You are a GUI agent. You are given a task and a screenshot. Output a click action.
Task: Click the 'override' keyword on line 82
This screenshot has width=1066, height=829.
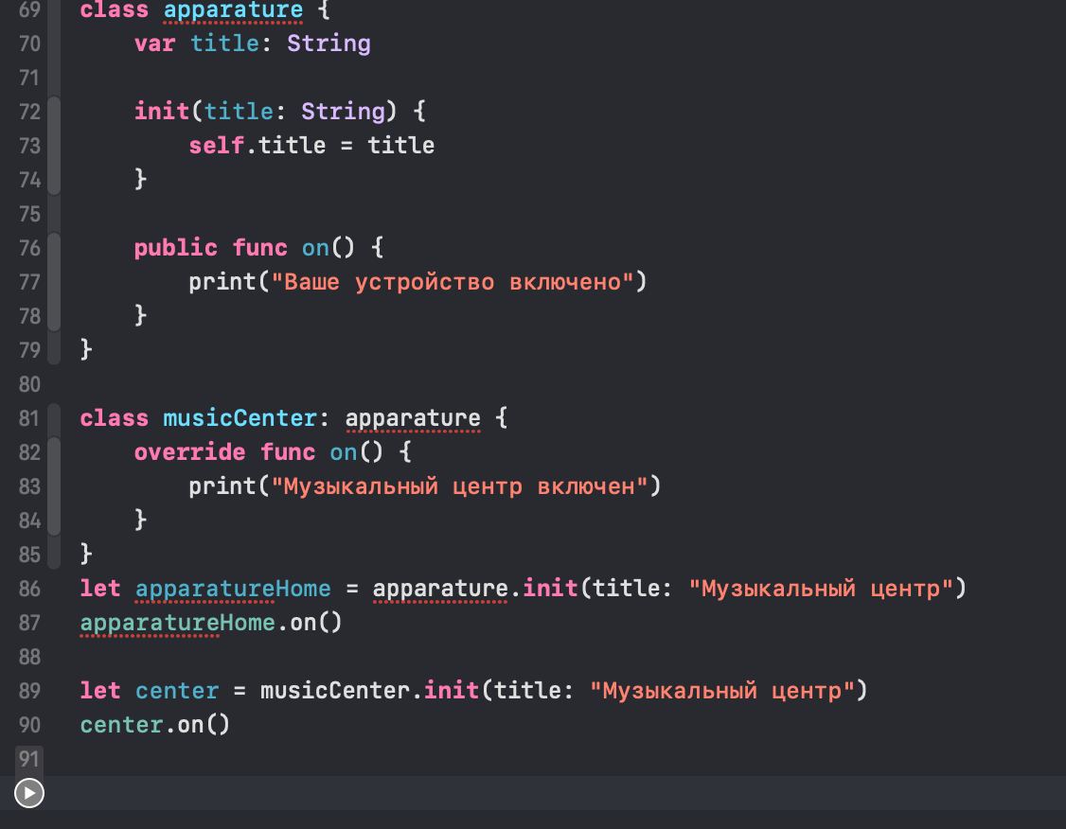(189, 451)
